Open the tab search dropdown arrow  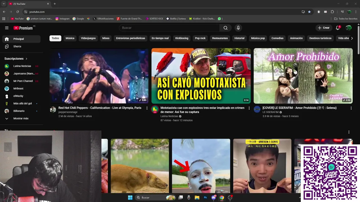(x=4, y=4)
